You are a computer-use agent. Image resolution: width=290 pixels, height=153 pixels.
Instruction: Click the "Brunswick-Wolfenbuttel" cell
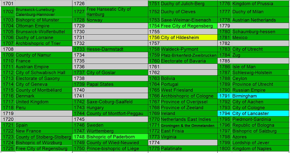coord(44,31)
